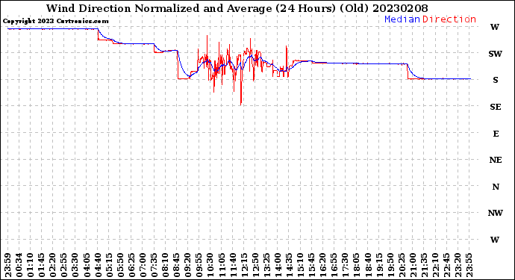Click the 'NW' axis label
This screenshot has height=280, width=515.
pos(496,214)
